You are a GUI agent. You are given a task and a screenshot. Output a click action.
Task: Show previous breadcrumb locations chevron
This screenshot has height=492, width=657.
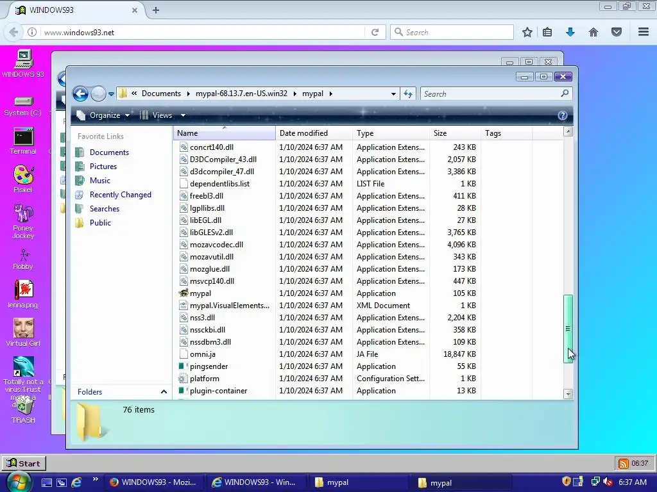coord(134,94)
